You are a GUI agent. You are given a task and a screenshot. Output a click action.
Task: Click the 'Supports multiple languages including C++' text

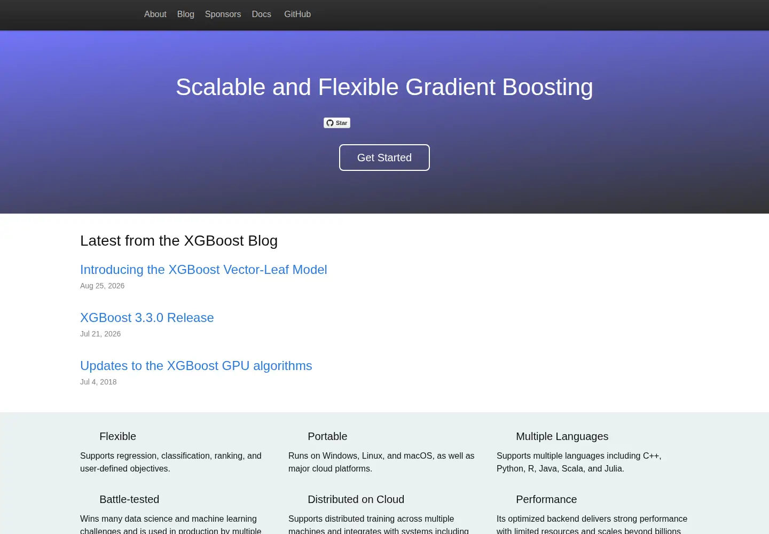coord(579,462)
